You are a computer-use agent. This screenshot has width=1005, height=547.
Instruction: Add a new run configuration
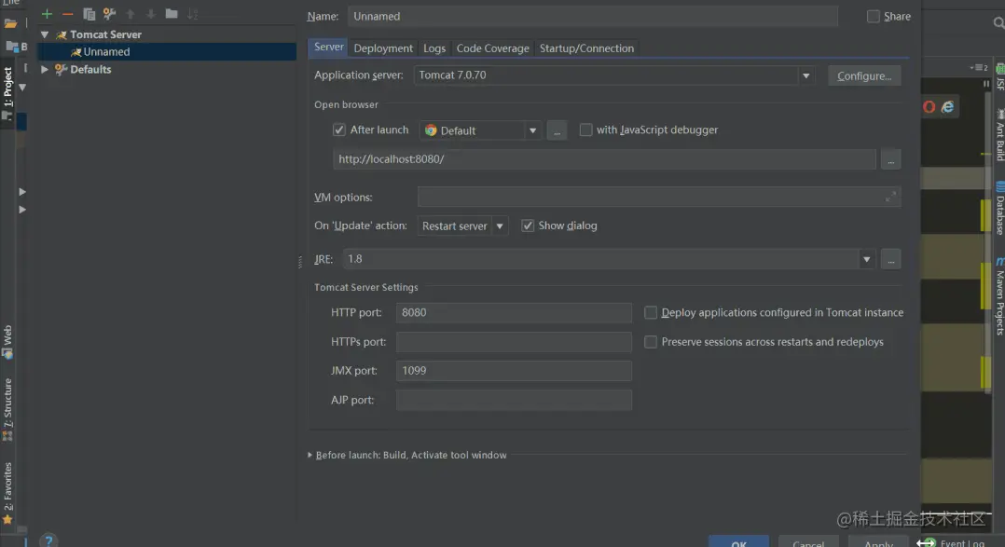[47, 14]
